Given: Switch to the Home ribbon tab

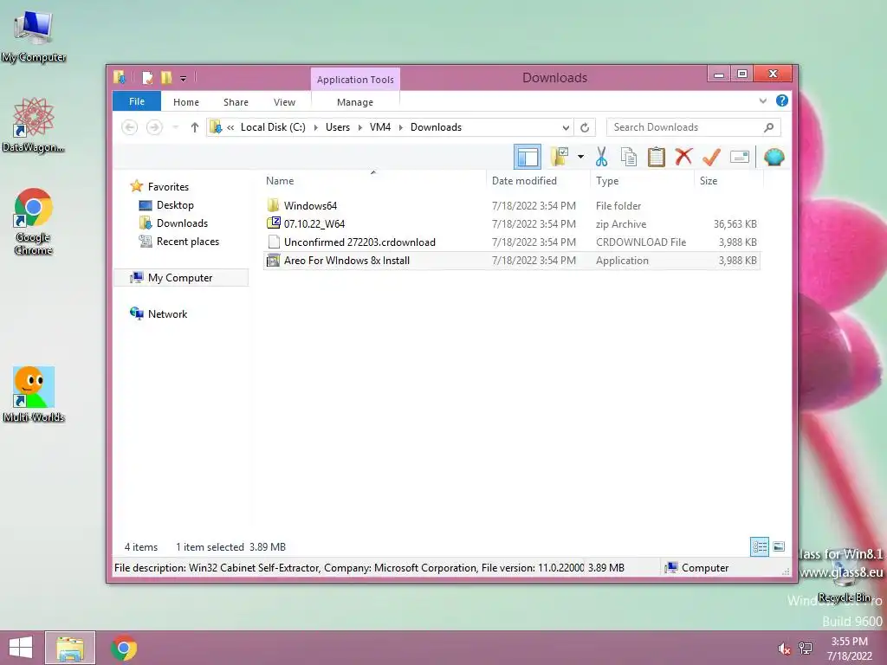Looking at the screenshot, I should point(186,102).
